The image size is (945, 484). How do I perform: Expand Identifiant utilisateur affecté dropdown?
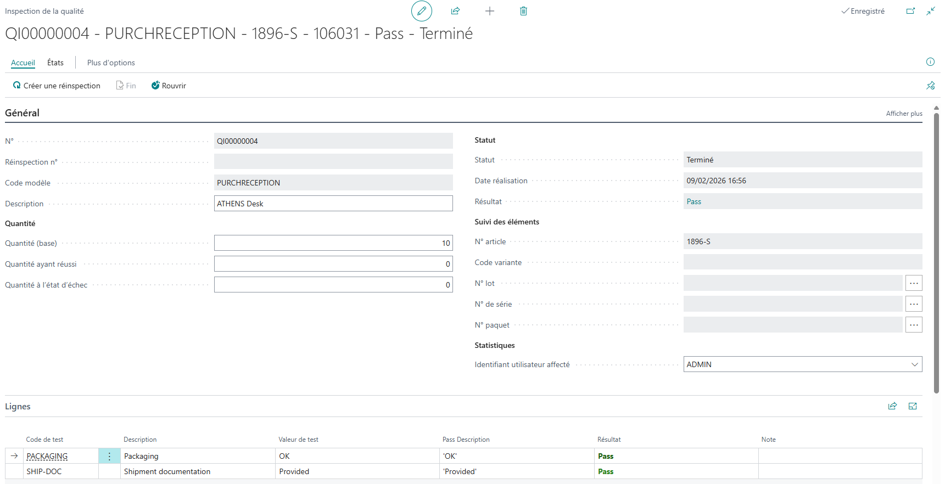point(914,364)
